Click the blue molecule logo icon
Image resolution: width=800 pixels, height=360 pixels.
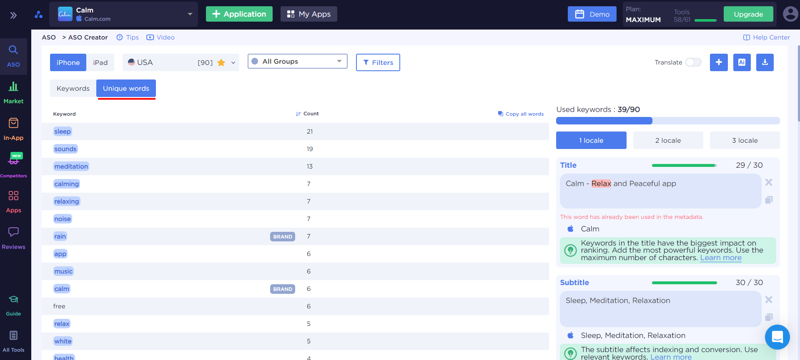(x=38, y=15)
